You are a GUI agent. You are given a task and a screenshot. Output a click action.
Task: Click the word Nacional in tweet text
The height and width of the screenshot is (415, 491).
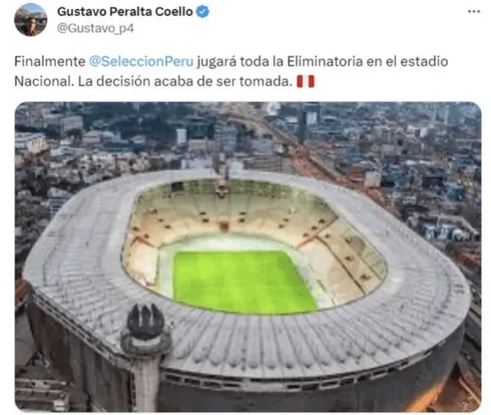point(44,81)
